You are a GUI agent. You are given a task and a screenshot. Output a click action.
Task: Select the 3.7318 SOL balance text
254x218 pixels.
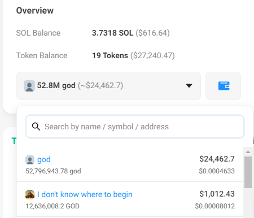click(x=112, y=33)
